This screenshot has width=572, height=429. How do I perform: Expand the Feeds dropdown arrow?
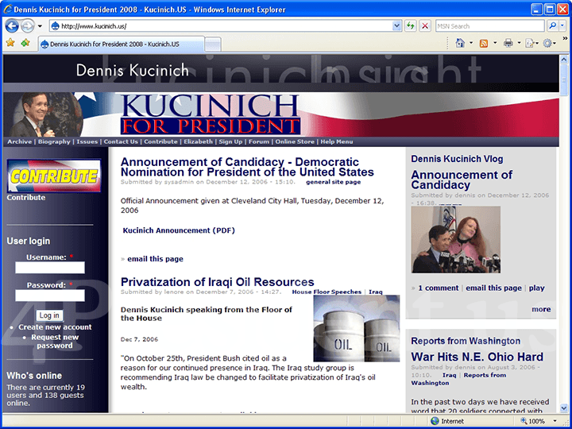pos(495,44)
